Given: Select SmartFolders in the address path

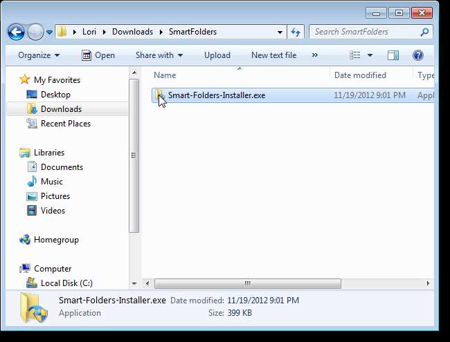Looking at the screenshot, I should coord(192,32).
